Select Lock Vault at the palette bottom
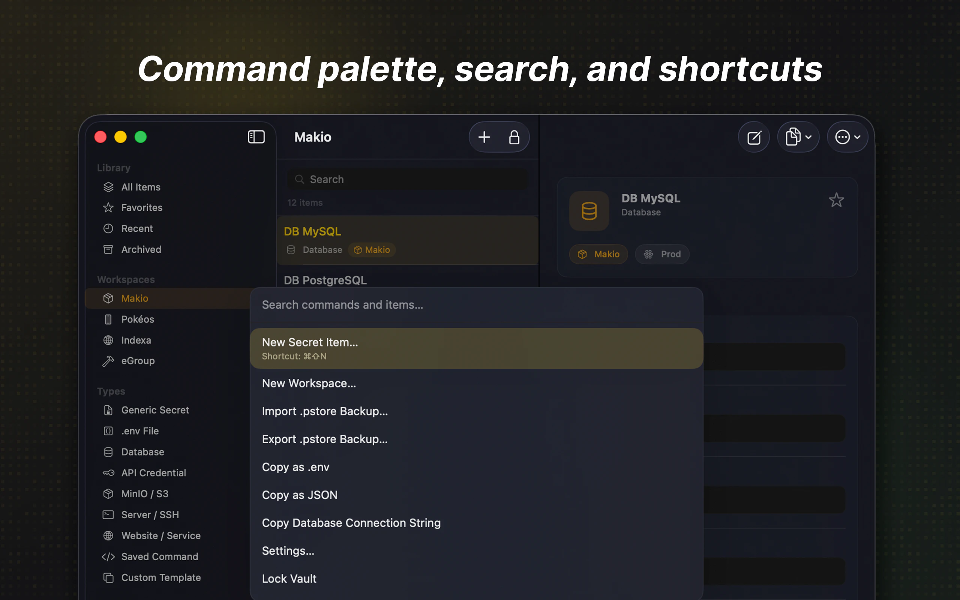Image resolution: width=960 pixels, height=600 pixels. point(289,578)
